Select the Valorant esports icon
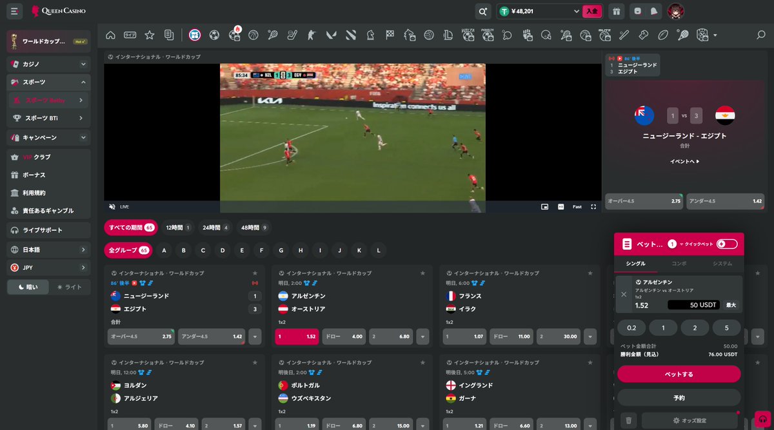 pos(332,35)
